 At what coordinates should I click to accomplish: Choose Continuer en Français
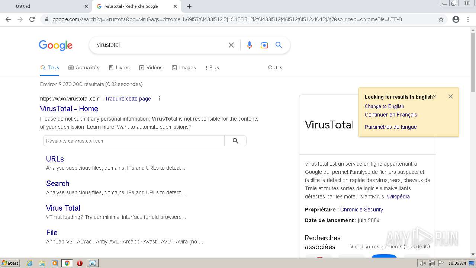[391, 115]
